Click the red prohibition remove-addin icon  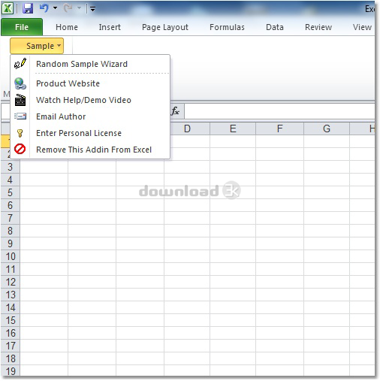(20, 149)
